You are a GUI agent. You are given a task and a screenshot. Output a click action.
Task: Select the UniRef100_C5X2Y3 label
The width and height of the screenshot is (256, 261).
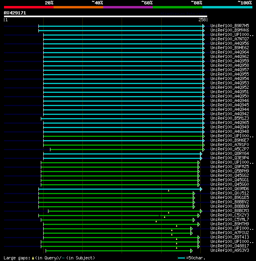230,215
